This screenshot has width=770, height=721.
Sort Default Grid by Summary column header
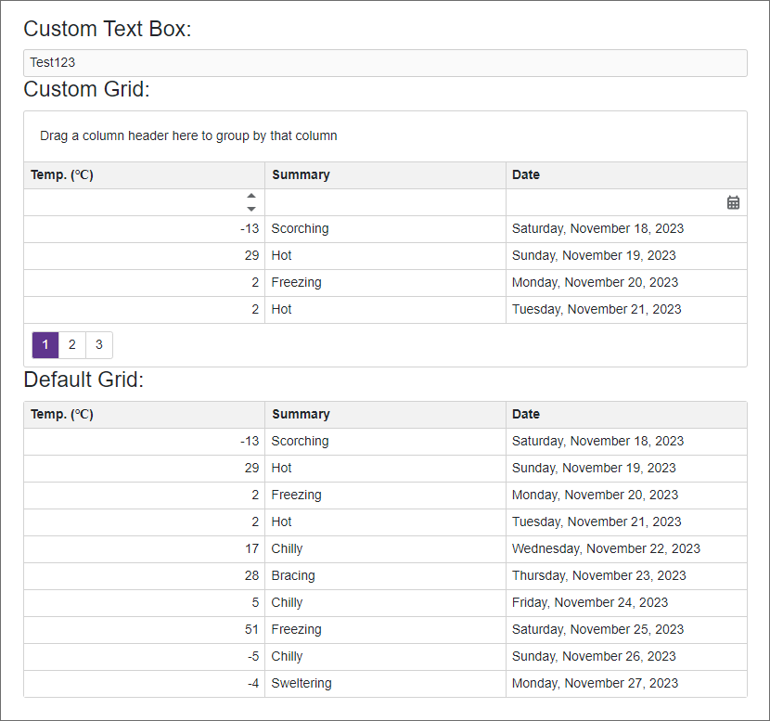pos(301,415)
